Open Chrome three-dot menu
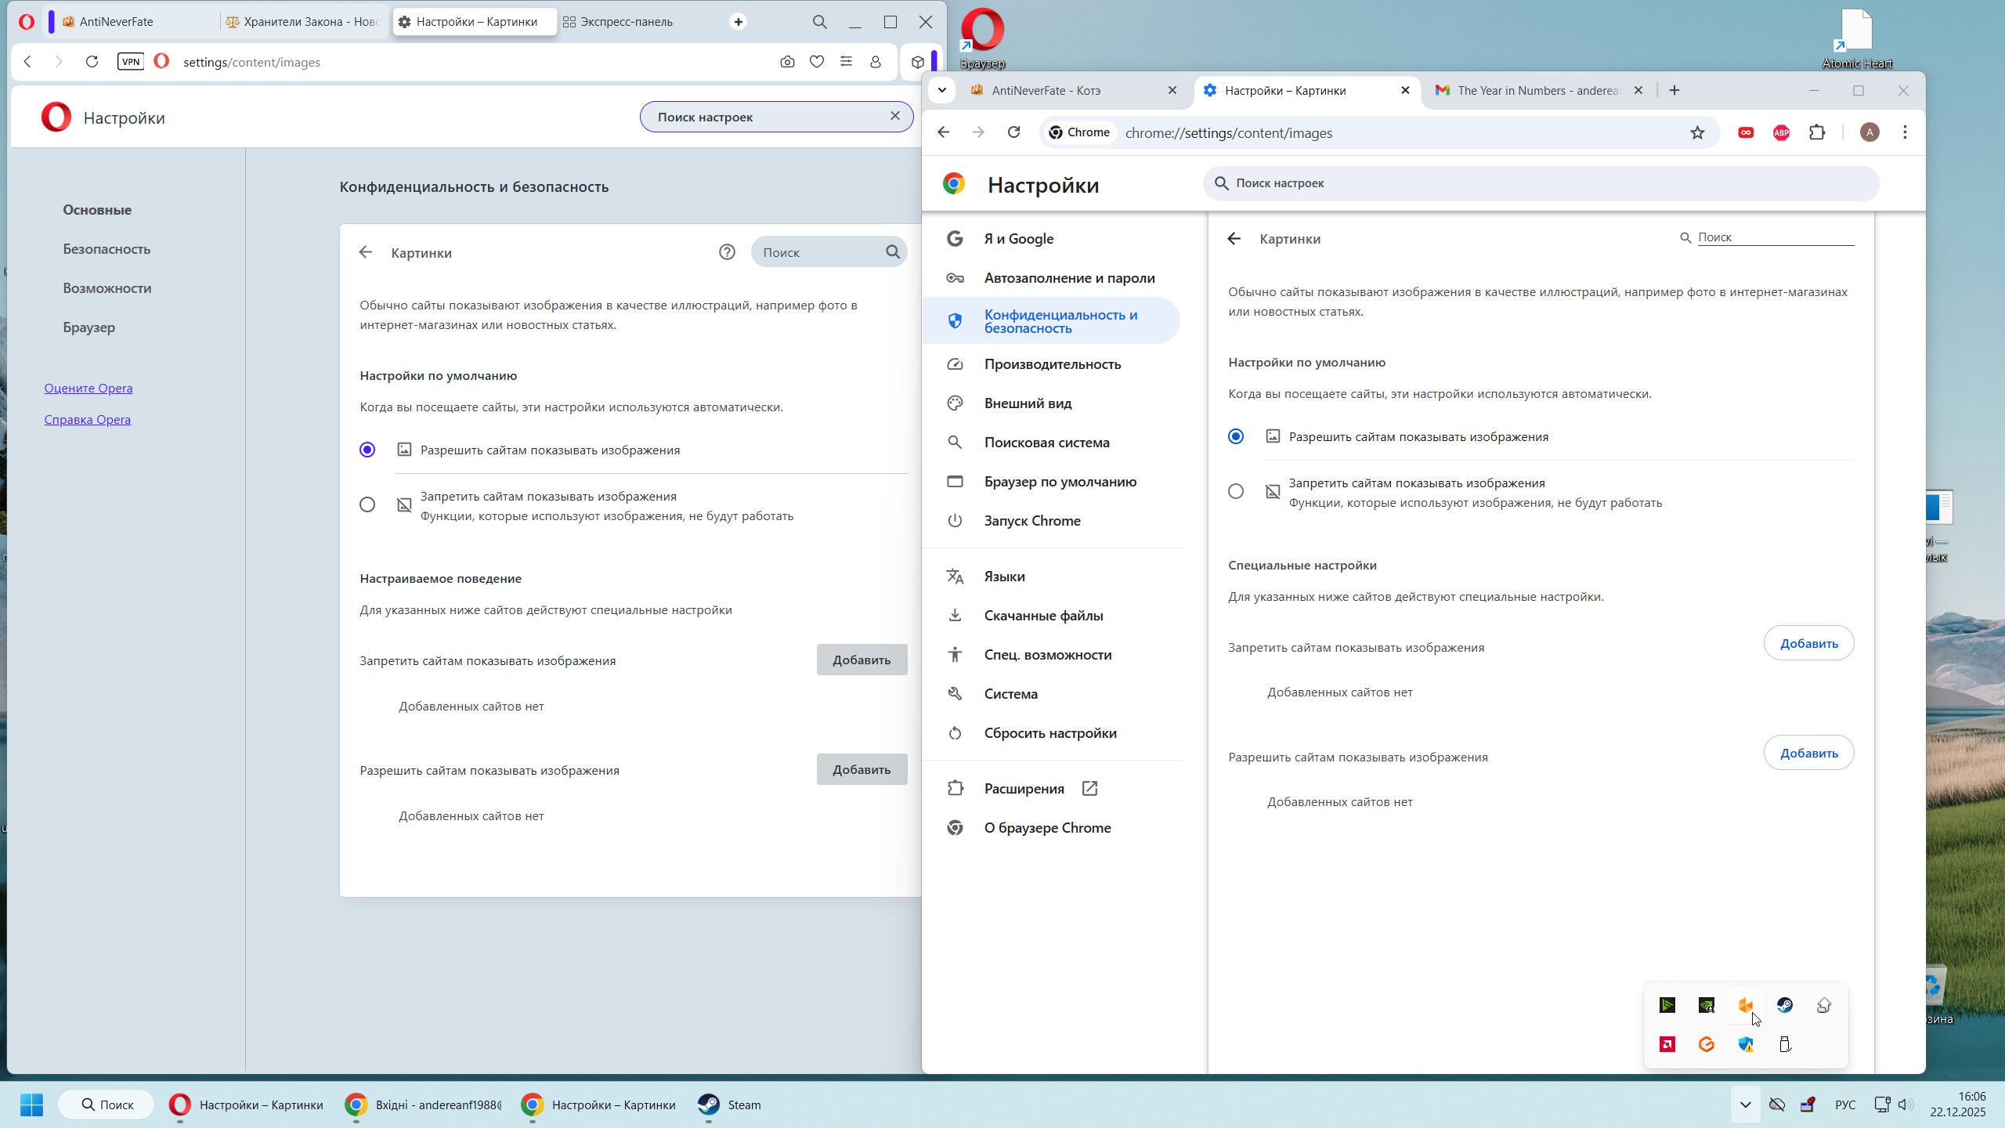The width and height of the screenshot is (2005, 1128). pos(1905,133)
